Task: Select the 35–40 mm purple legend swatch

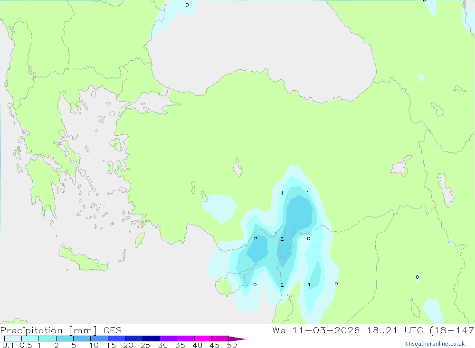Action: (186, 339)
